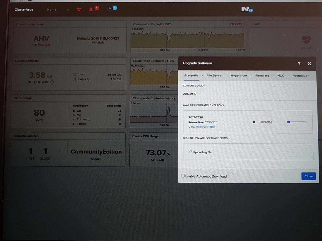Switch to the File Server tab

click(x=215, y=76)
